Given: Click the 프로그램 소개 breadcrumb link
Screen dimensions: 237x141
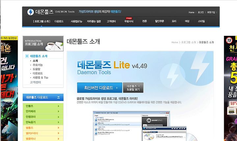Looking at the screenshot, I should pos(189,42).
